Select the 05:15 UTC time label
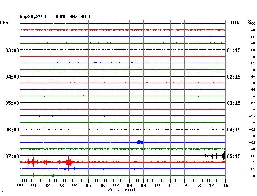Screen dimensions: 257x196 tap(234, 156)
